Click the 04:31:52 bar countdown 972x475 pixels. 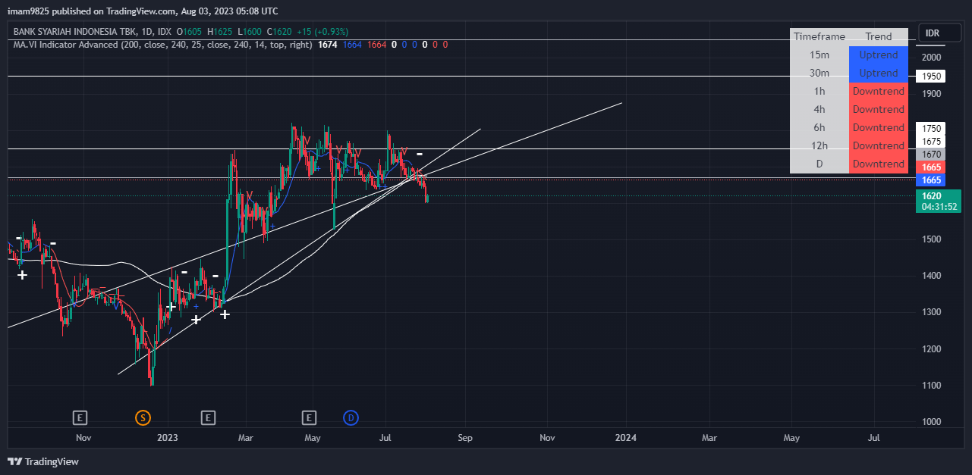pos(938,206)
